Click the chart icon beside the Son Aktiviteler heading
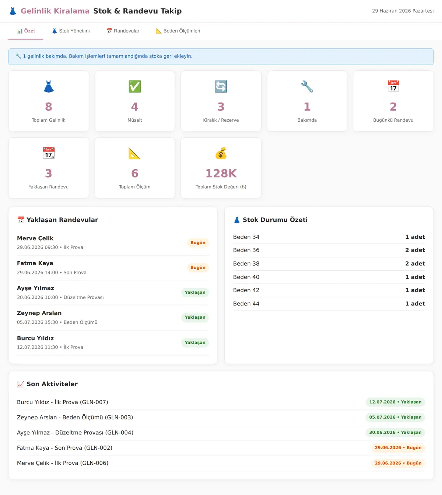The width and height of the screenshot is (442, 495). 21,384
